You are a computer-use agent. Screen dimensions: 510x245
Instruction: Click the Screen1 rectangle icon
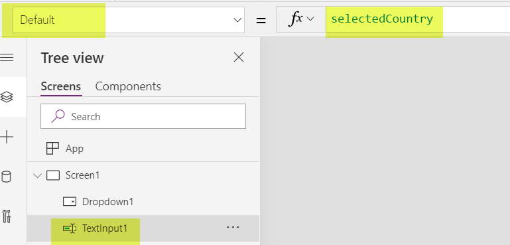tap(53, 175)
